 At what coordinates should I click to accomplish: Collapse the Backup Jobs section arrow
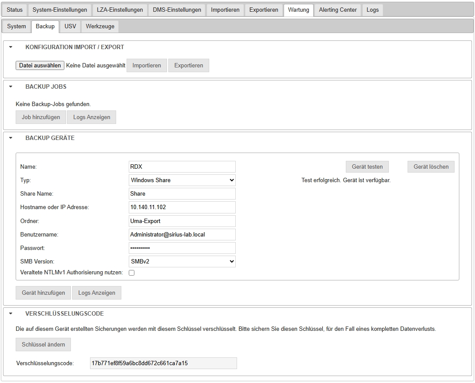point(11,87)
